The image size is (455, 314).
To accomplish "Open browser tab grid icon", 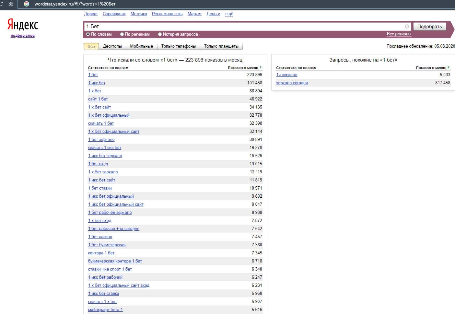I will pos(11,4).
